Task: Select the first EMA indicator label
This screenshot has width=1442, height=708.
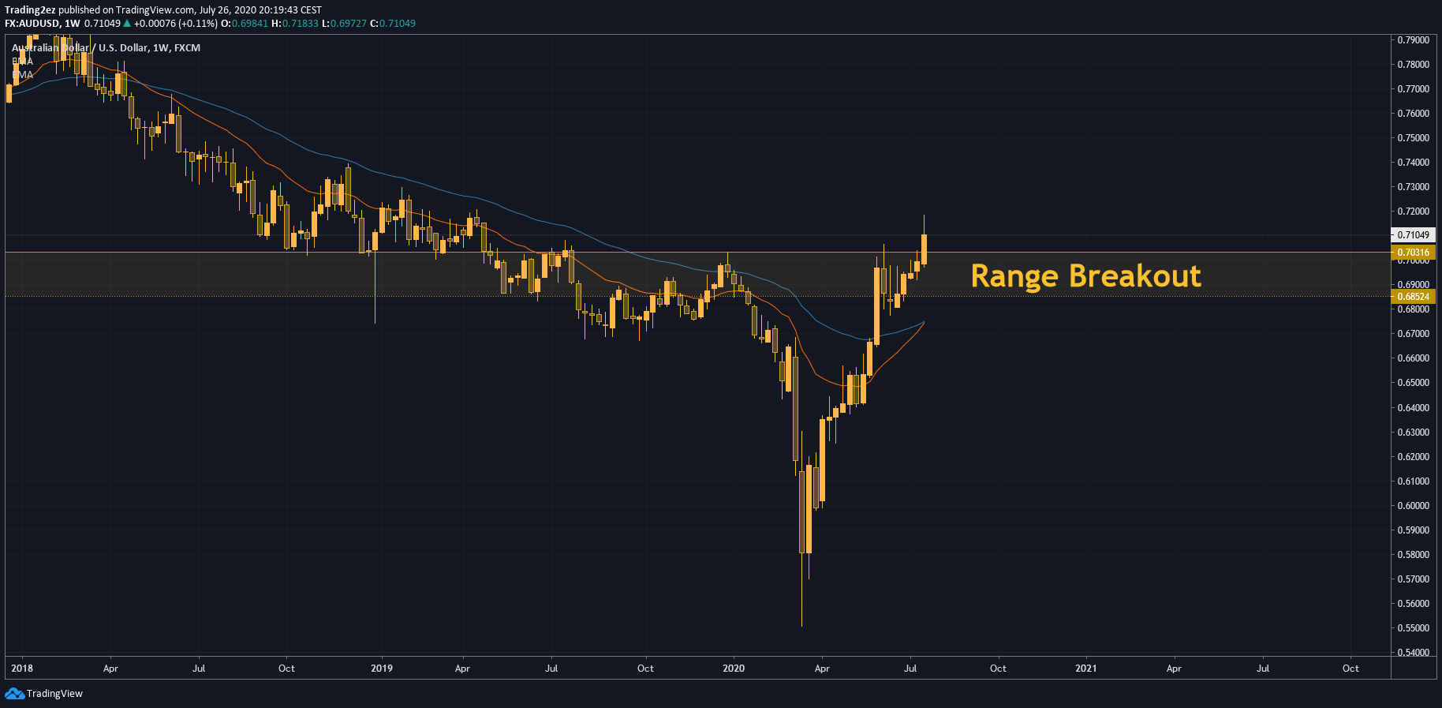Action: (22, 61)
